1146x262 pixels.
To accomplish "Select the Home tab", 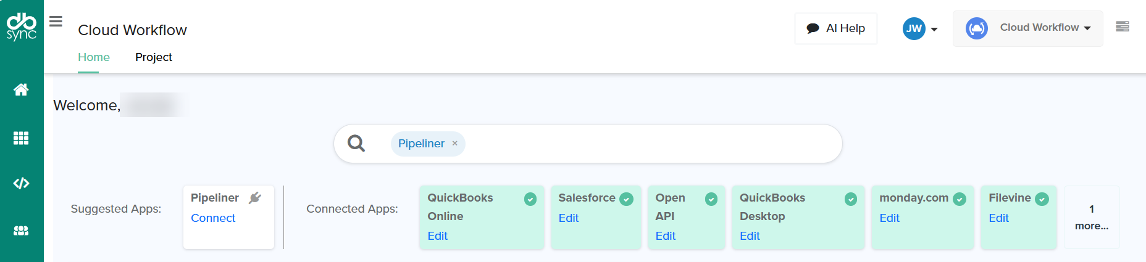I will pyautogui.click(x=94, y=57).
